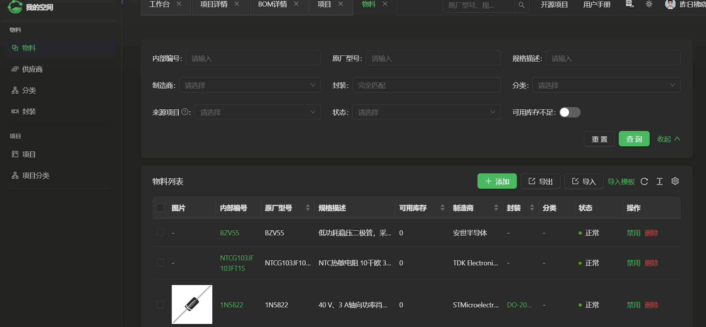Switch to the 项目详情 tab
706x327 pixels.
click(x=214, y=4)
